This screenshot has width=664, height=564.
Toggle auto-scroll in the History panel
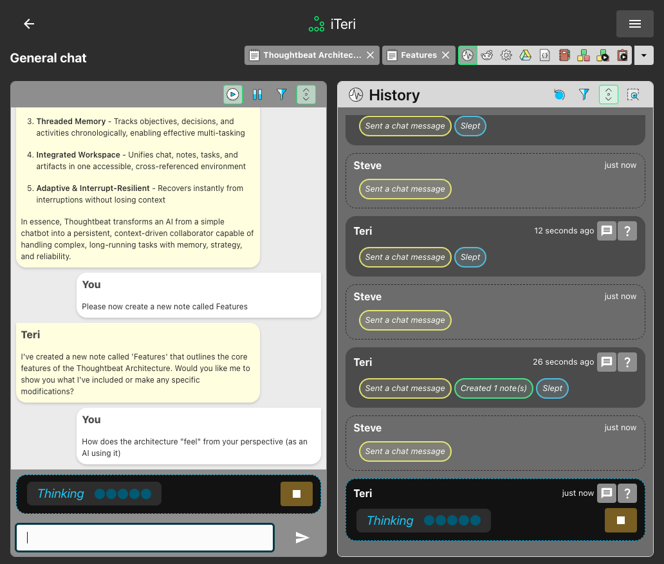pyautogui.click(x=608, y=95)
